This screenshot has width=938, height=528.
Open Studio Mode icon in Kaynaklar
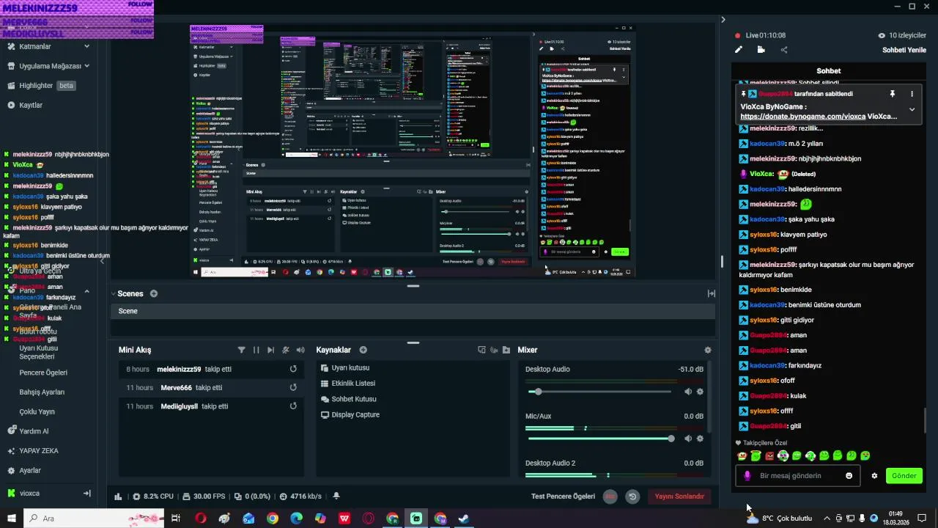point(481,350)
